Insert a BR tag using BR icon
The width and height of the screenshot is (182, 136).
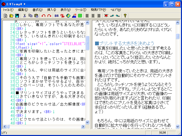tap(57, 16)
